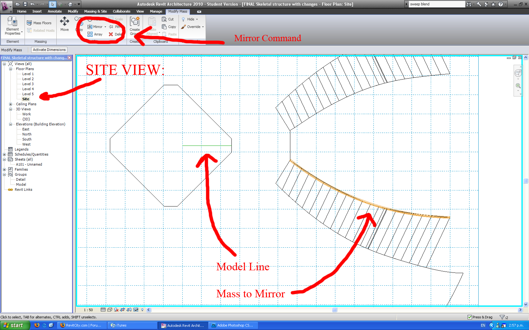Click the horizontal scrollbar thumb of the view

(334, 310)
